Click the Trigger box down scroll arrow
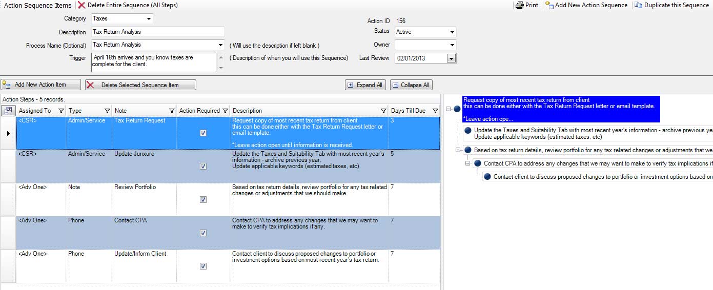This screenshot has width=713, height=290. [221, 68]
